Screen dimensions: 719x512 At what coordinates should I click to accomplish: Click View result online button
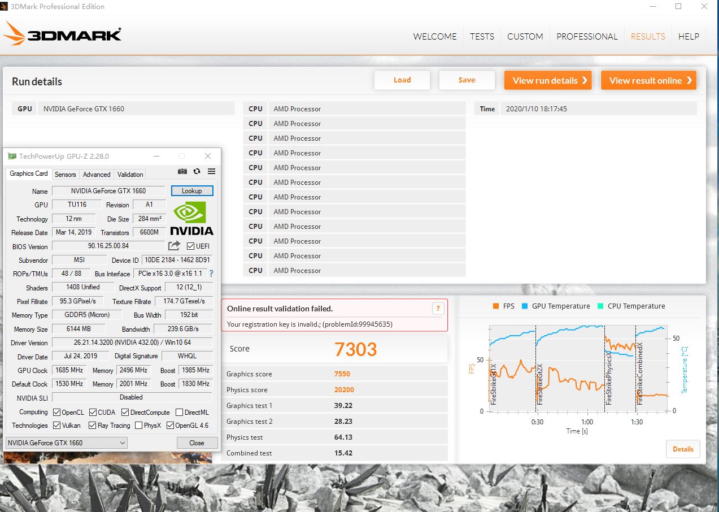[648, 80]
